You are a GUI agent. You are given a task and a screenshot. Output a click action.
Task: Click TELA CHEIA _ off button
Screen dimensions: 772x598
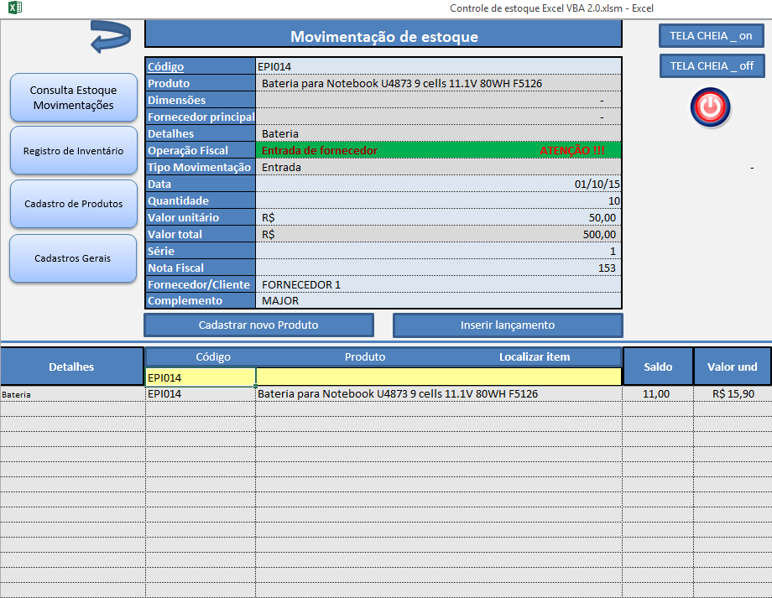712,66
